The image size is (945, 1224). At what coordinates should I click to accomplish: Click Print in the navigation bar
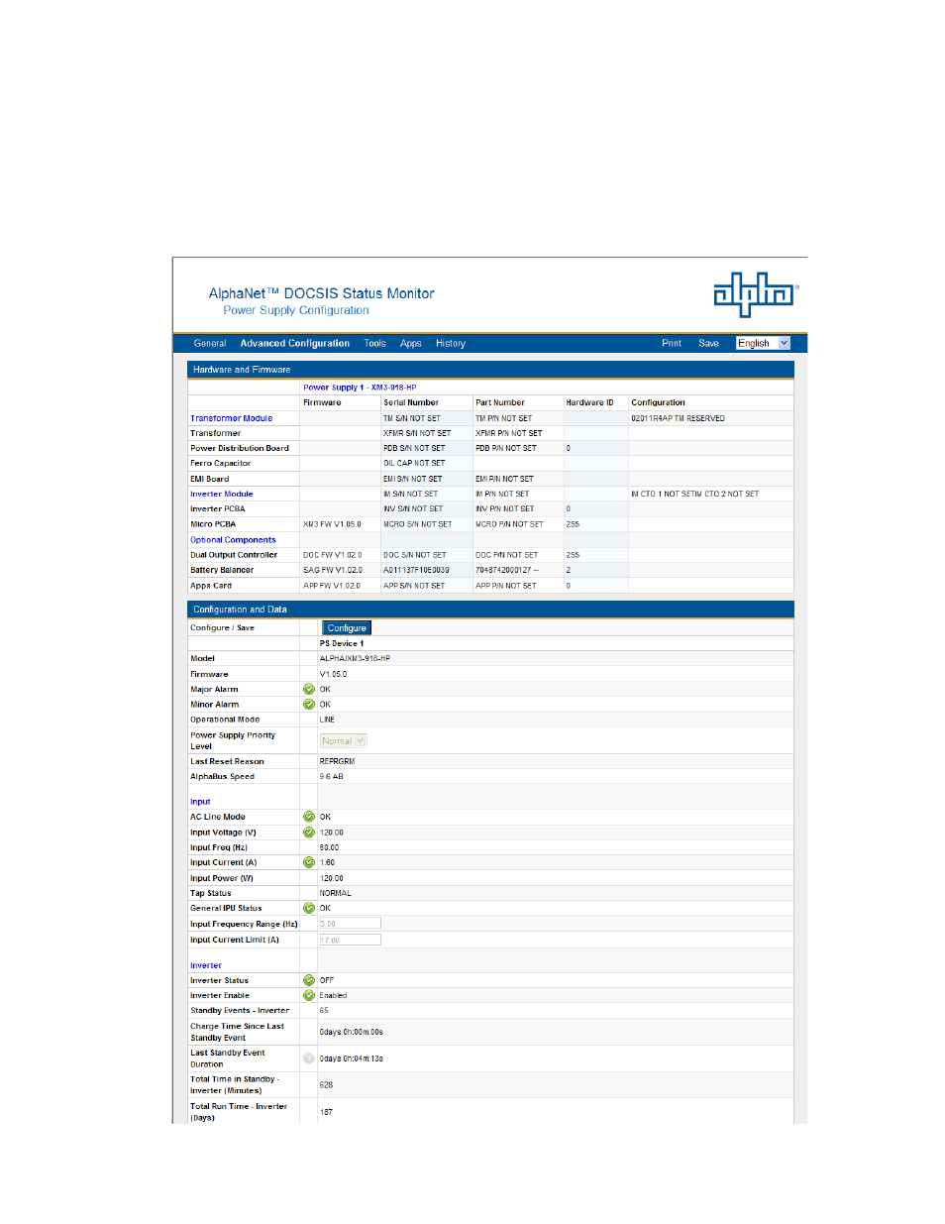pos(672,344)
